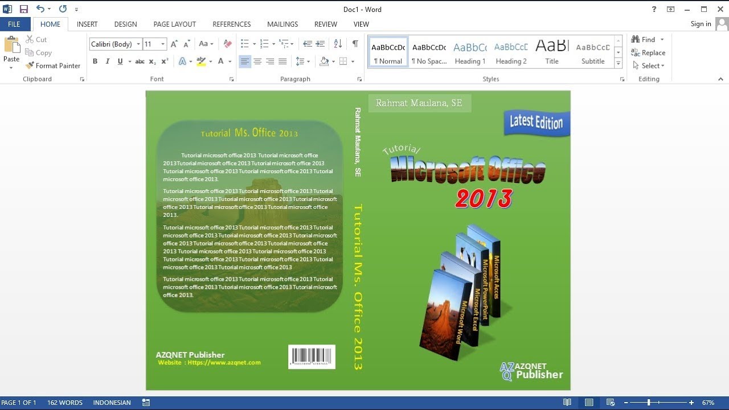Save the document from the Quick Access Toolbar
Viewport: 729px width, 410px height.
click(23, 9)
